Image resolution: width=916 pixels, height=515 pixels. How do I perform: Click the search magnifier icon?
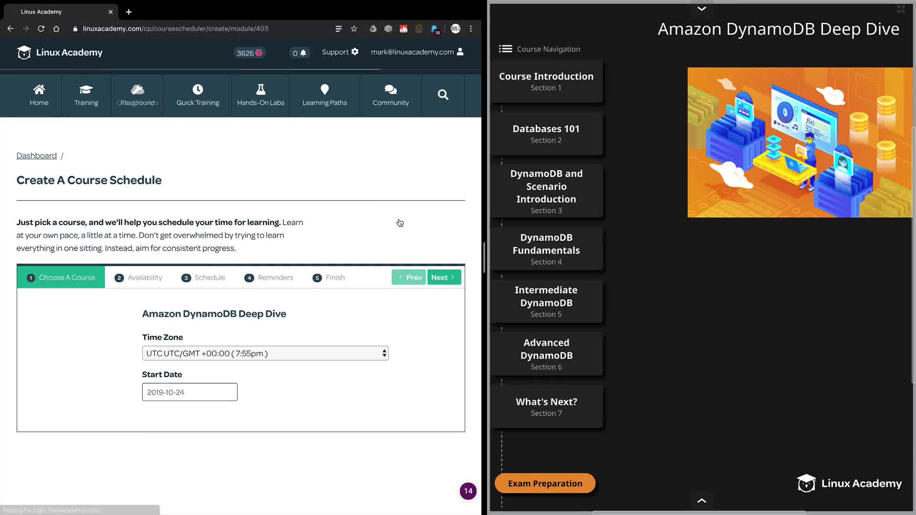point(443,95)
